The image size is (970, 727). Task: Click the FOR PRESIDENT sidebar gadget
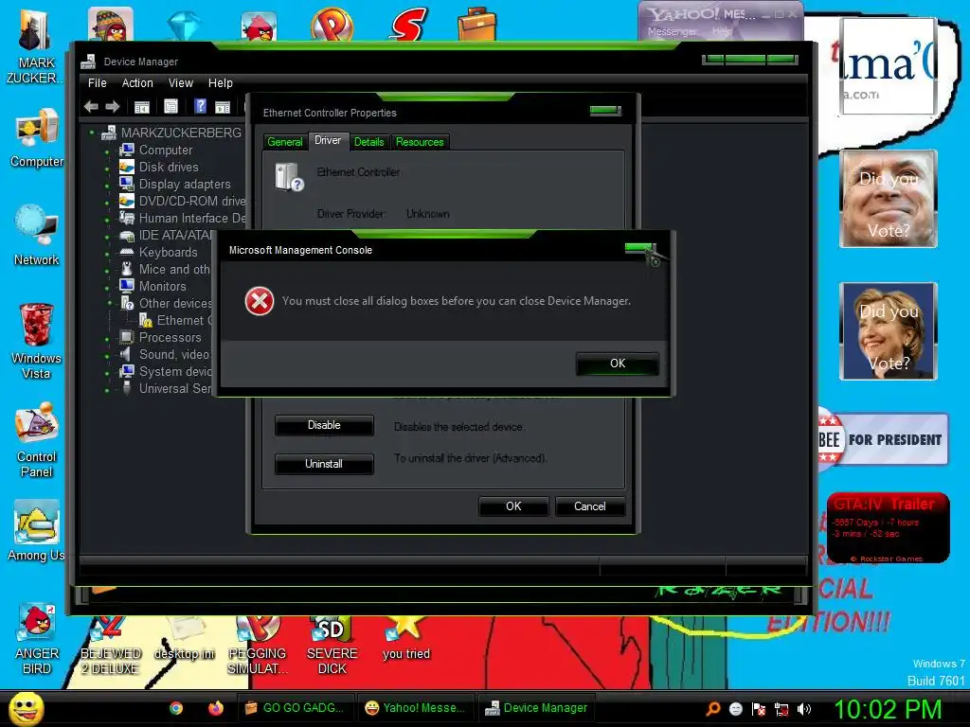pos(883,440)
